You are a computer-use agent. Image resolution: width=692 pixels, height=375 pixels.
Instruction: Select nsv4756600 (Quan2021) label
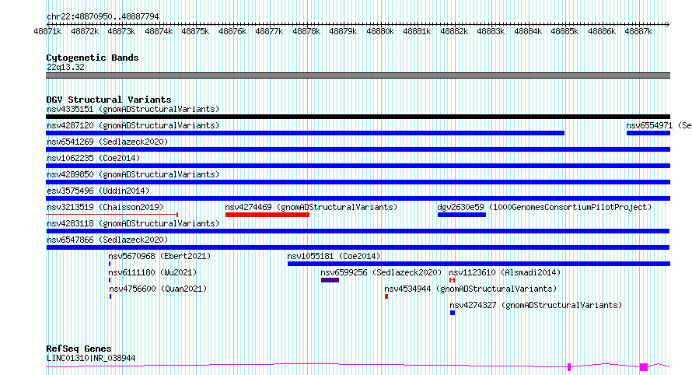(x=158, y=289)
